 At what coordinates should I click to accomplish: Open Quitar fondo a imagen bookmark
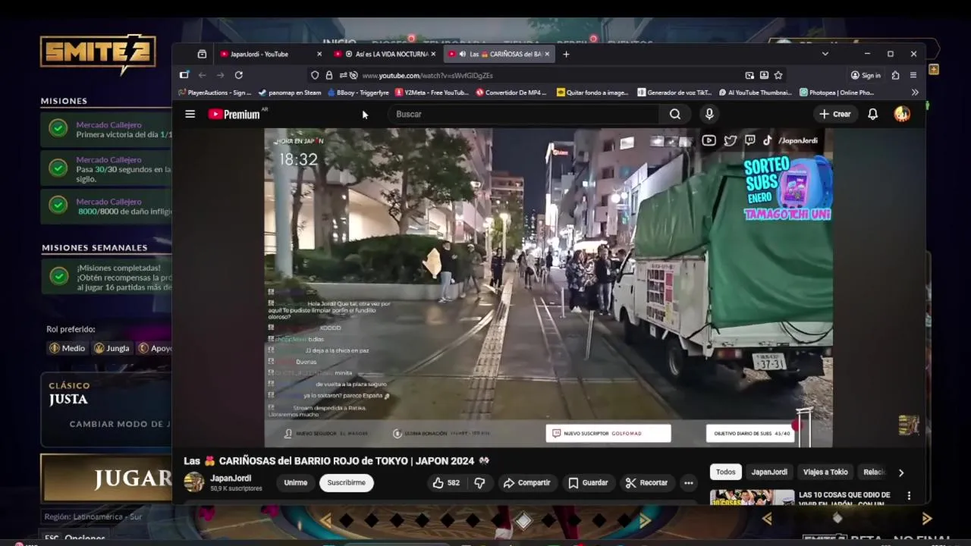(x=592, y=93)
